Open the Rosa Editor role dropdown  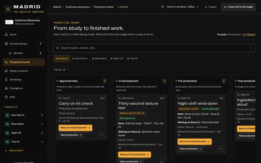coord(183,7)
